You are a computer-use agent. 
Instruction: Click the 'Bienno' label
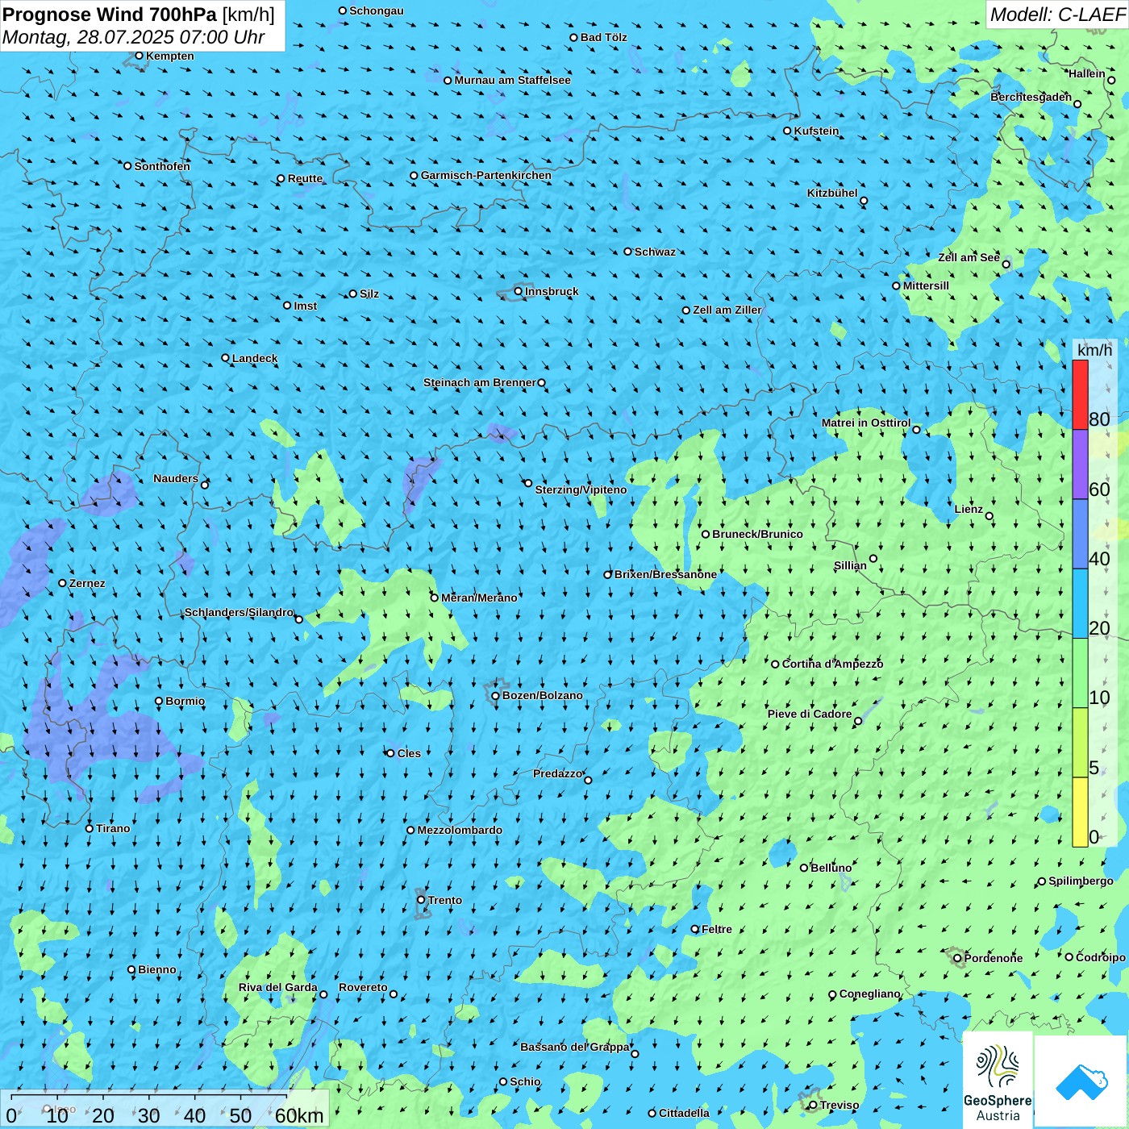coord(157,969)
